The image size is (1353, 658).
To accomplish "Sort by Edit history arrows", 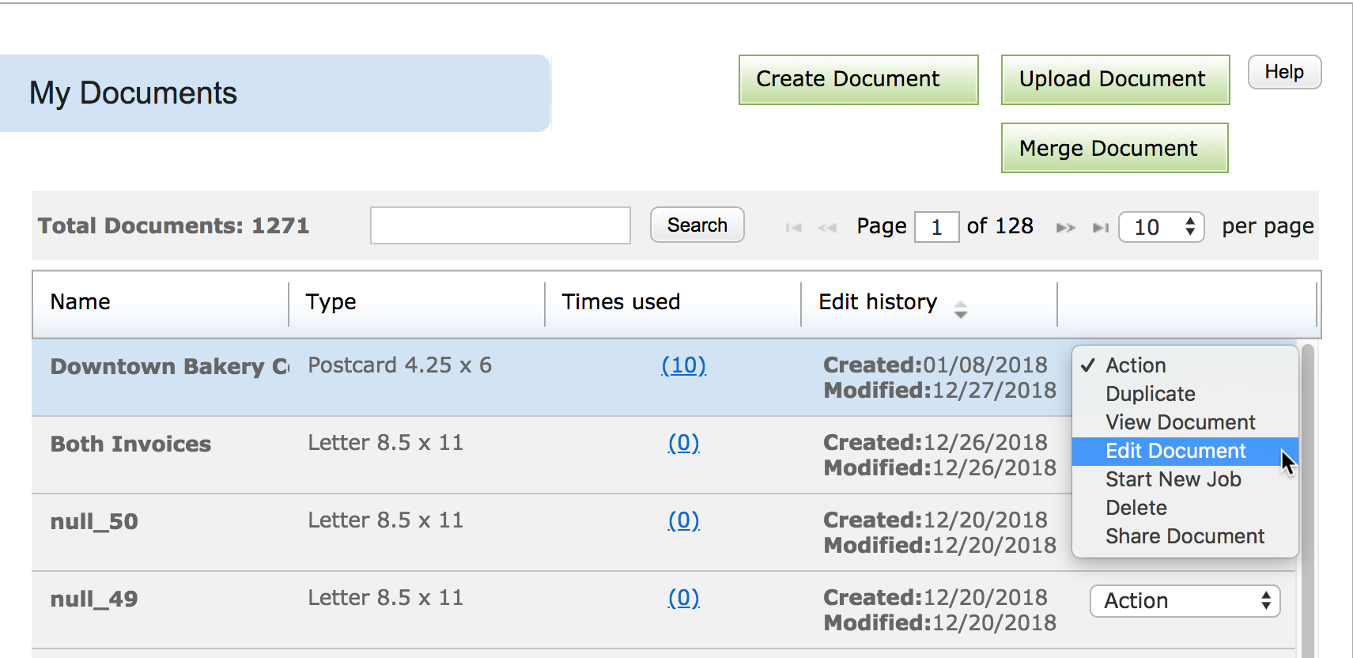I will coord(961,309).
